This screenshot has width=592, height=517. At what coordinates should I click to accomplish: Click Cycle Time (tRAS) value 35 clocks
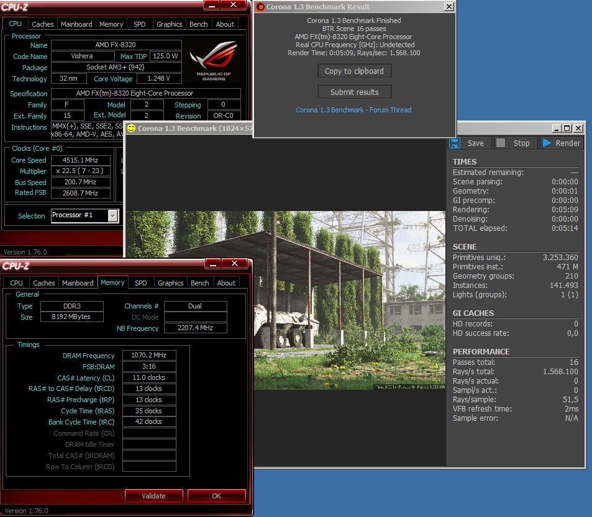coord(149,411)
